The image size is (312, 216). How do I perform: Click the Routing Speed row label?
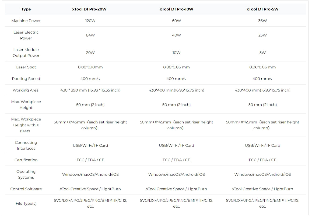pos(26,79)
